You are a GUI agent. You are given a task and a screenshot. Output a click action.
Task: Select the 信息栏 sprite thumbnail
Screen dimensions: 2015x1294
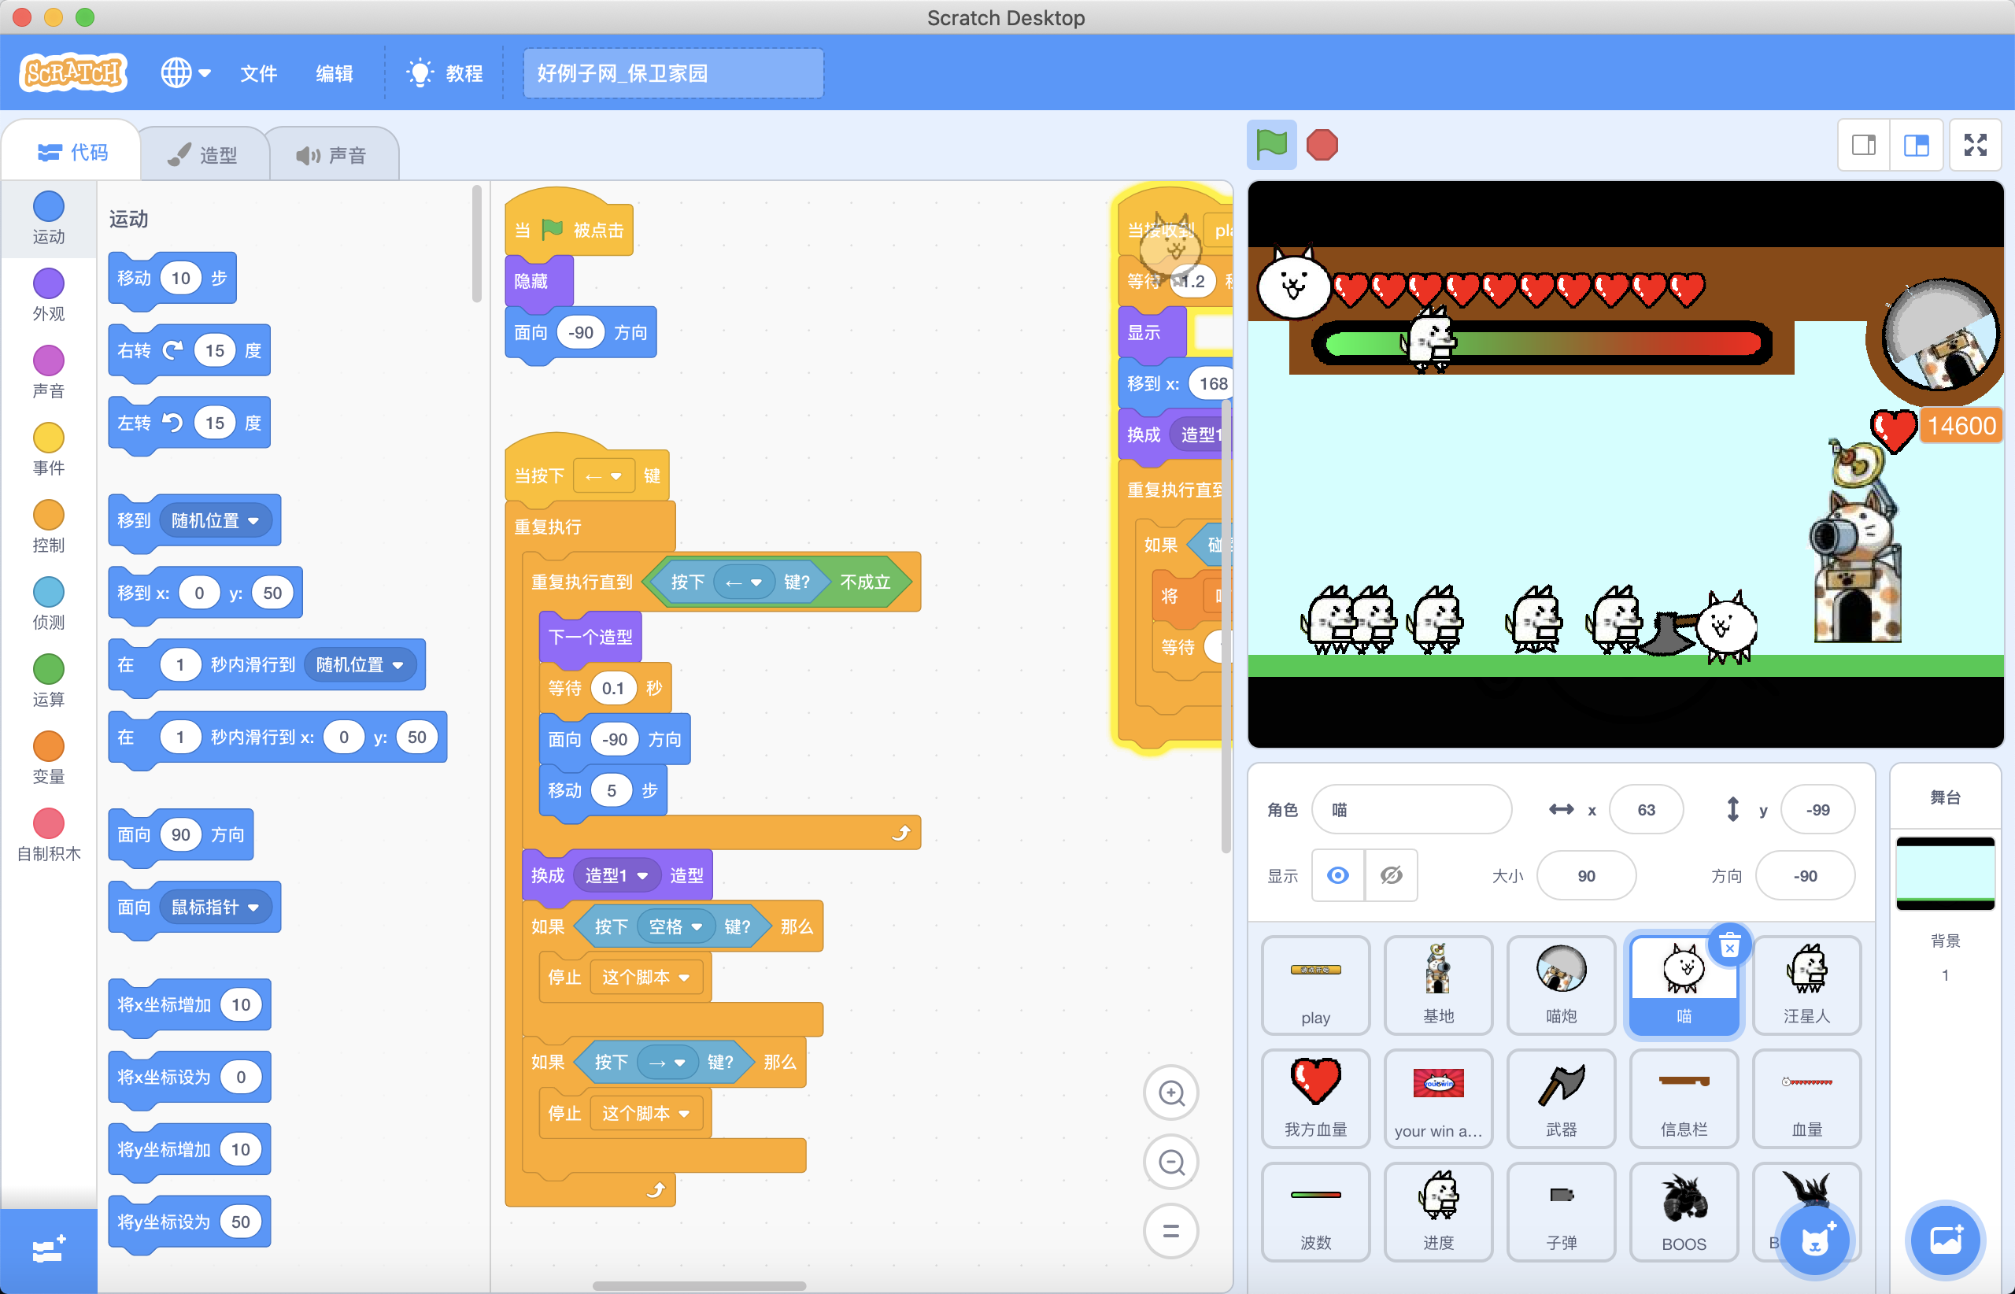coord(1683,1098)
